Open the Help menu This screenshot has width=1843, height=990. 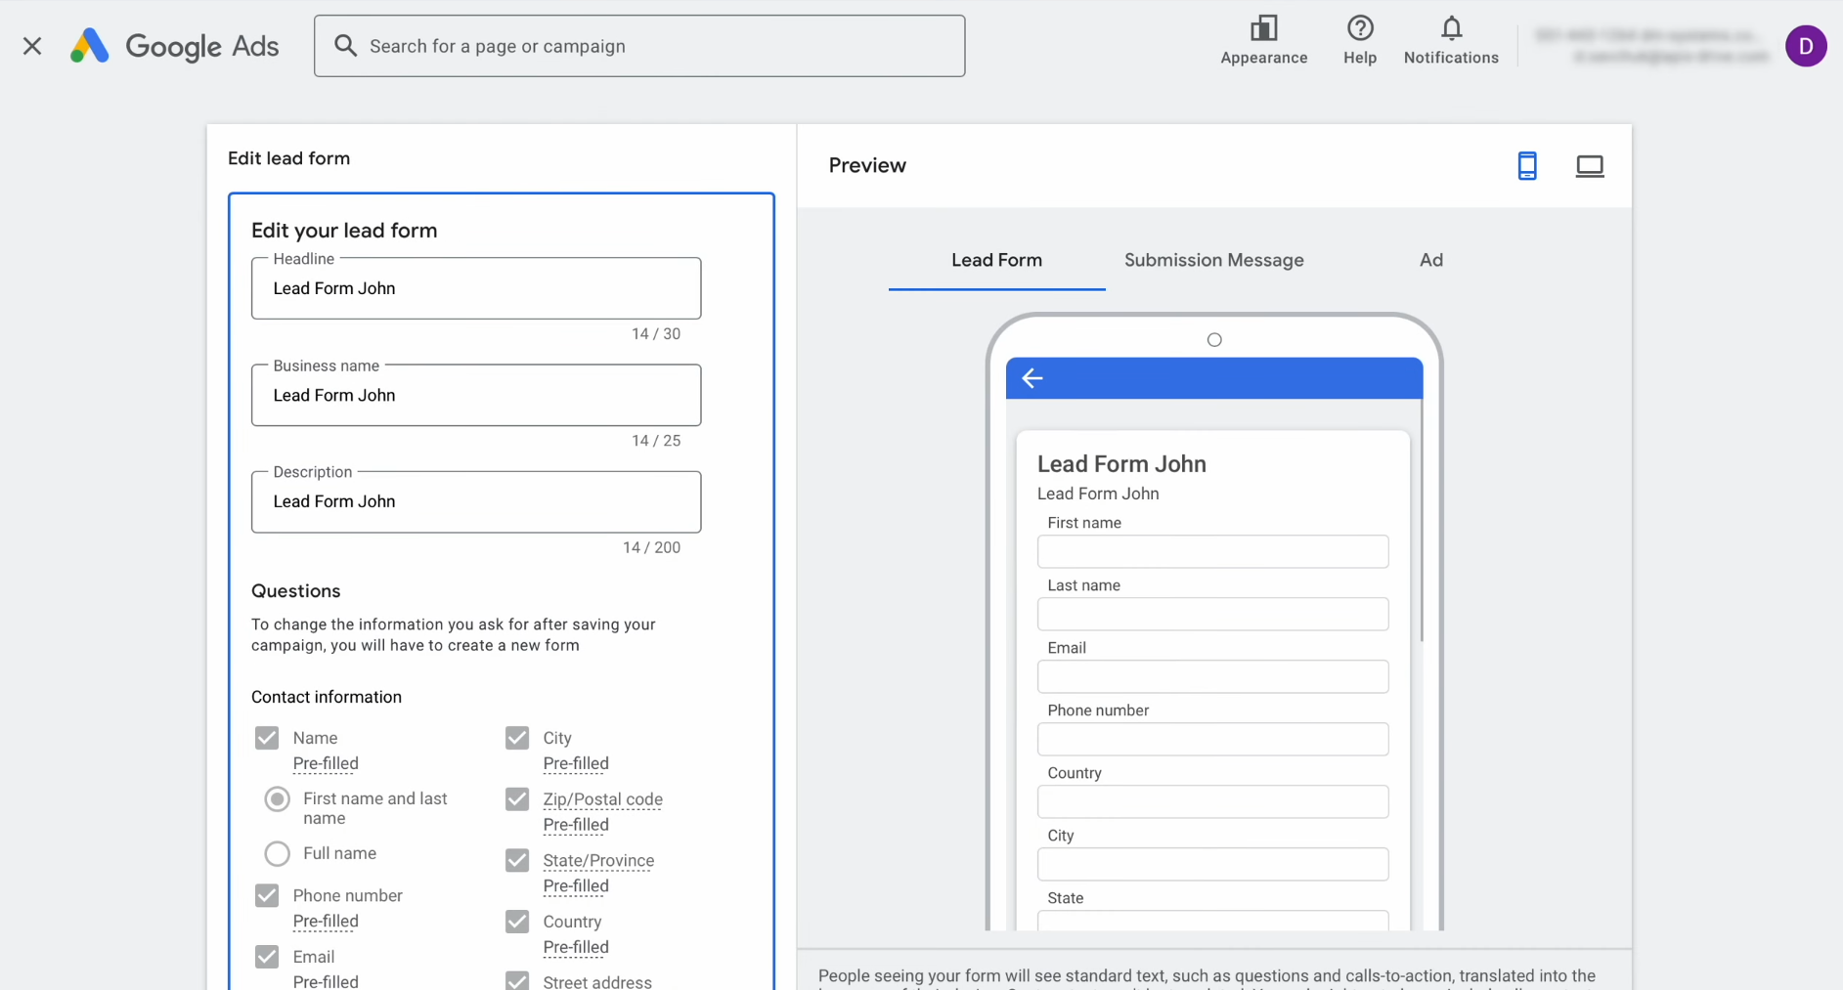coord(1359,41)
